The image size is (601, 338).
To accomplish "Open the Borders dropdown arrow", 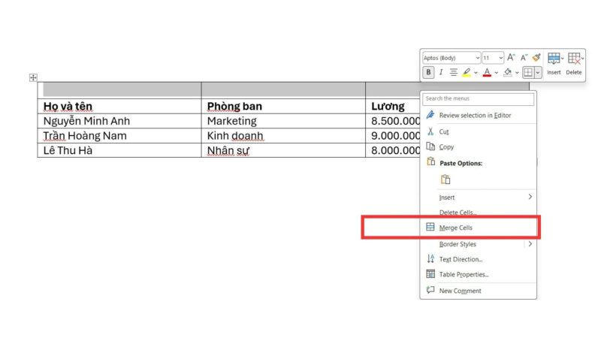I will [x=538, y=72].
